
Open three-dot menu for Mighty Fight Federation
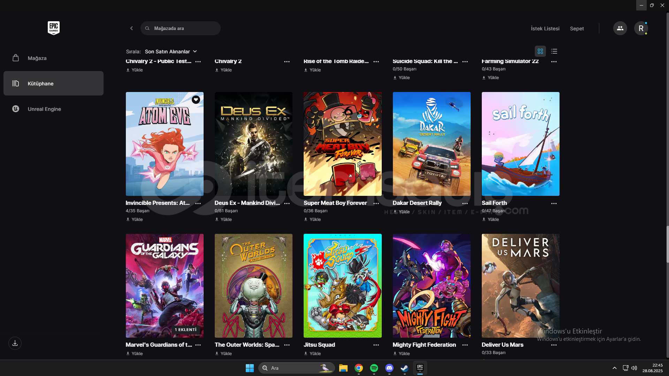click(x=465, y=345)
